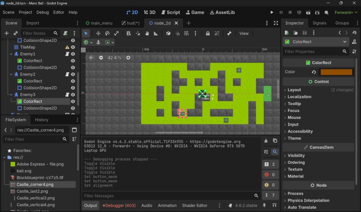Hide the Enemy2 node
361x212 pixels.
pos(73,74)
